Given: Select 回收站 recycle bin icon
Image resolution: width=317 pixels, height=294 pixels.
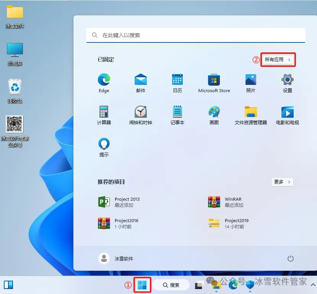Looking at the screenshot, I should pos(15,91).
